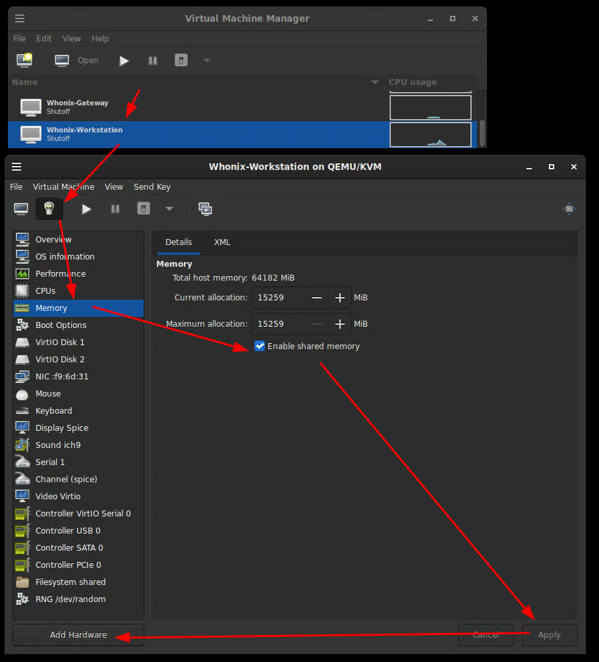Select Controller PCIe 0 in hardware list
The width and height of the screenshot is (599, 662).
(x=78, y=565)
